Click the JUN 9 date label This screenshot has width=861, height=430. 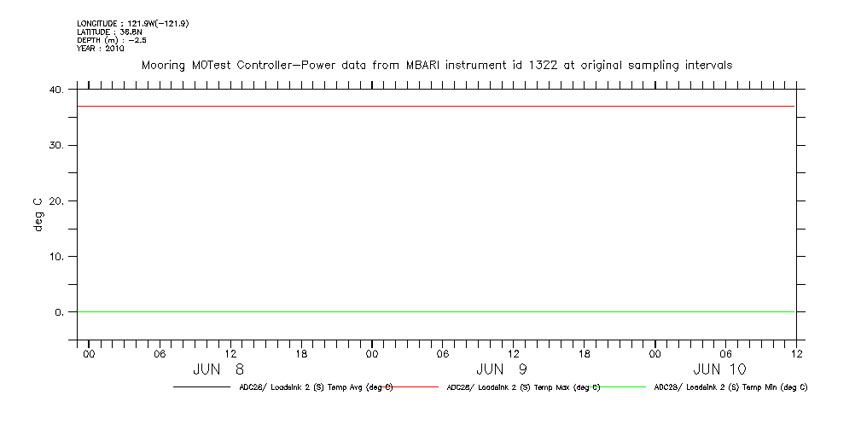coord(502,369)
